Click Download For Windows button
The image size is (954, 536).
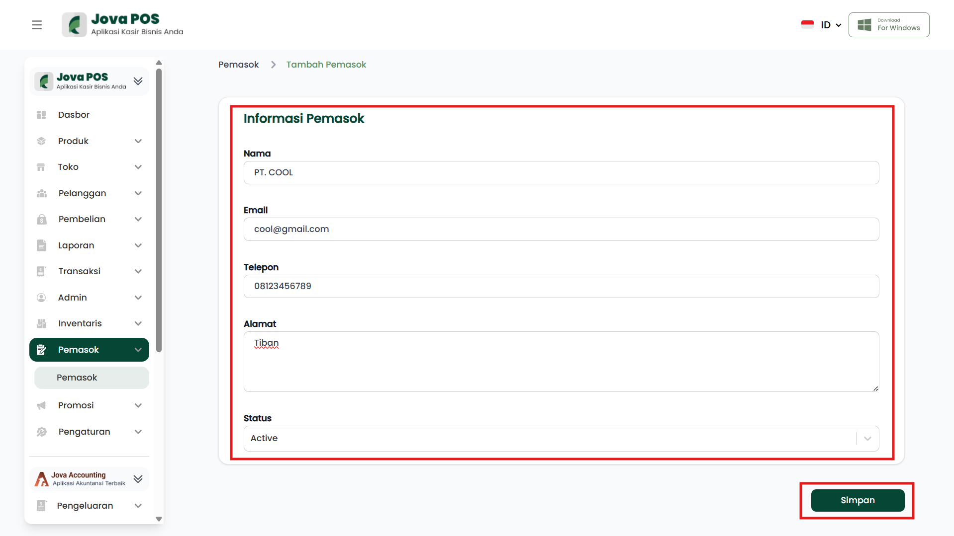click(x=888, y=25)
